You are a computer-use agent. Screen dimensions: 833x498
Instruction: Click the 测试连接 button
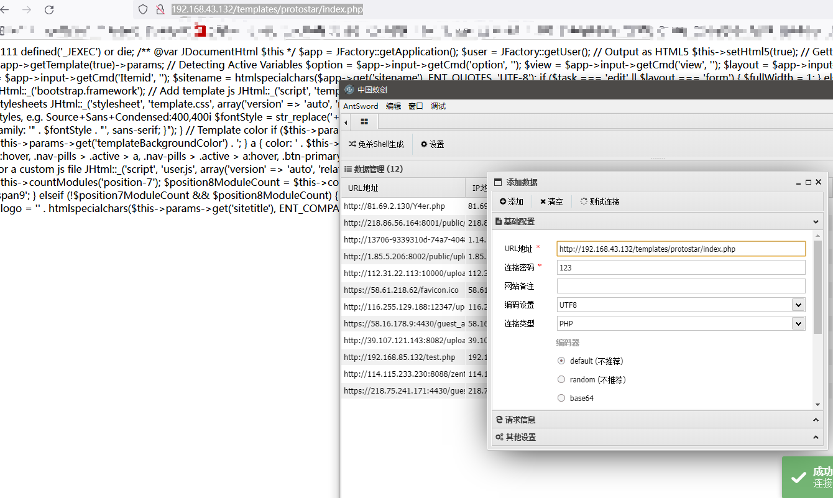600,201
